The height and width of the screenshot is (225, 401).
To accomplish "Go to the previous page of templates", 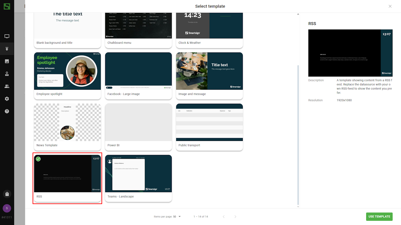I will click(224, 217).
